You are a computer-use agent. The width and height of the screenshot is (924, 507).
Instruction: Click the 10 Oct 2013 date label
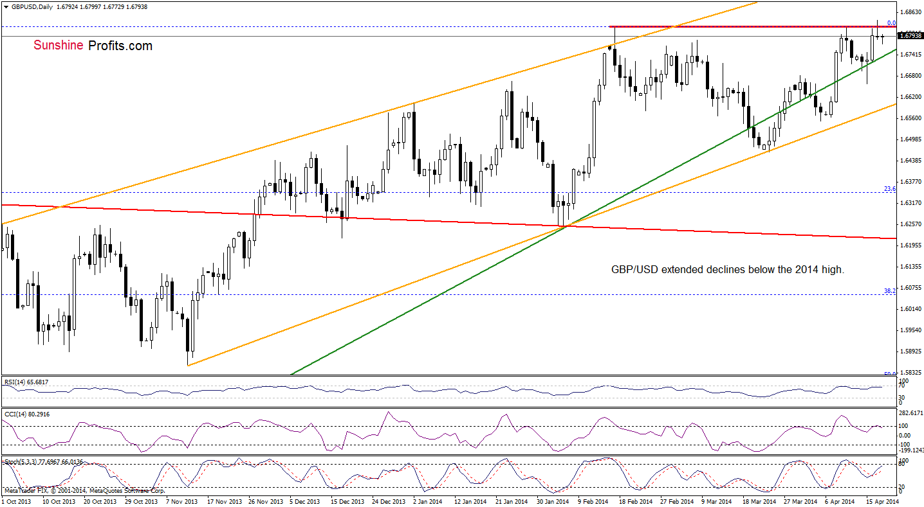[x=59, y=501]
